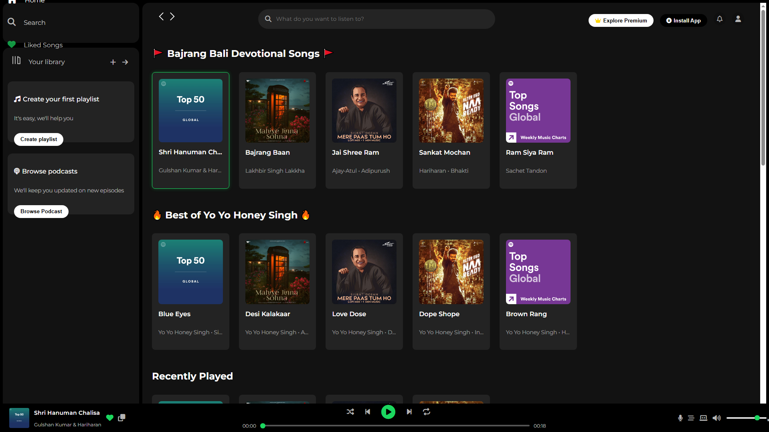769x432 pixels.
Task: Open Jai Shree Ram album cover
Action: point(364,111)
